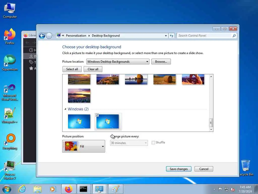Image resolution: width=258 pixels, height=194 pixels.
Task: Select the golden field sunset wallpaper
Action: coord(79,79)
